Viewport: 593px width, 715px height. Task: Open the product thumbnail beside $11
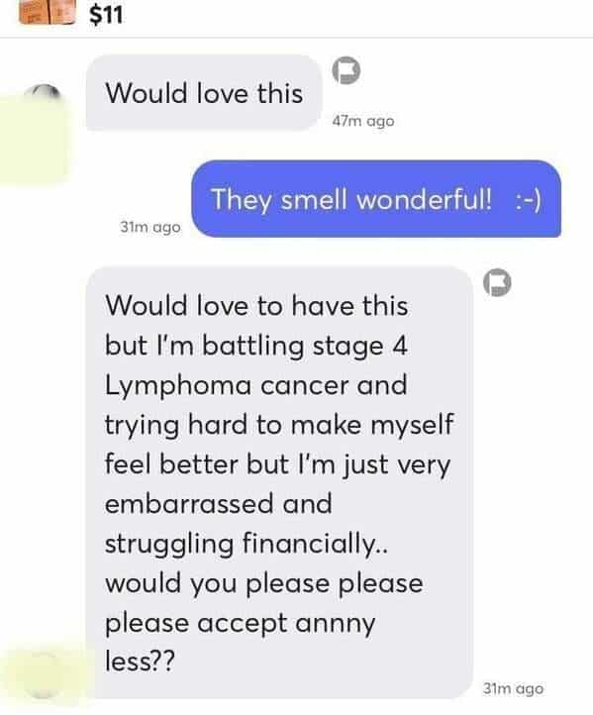click(47, 12)
